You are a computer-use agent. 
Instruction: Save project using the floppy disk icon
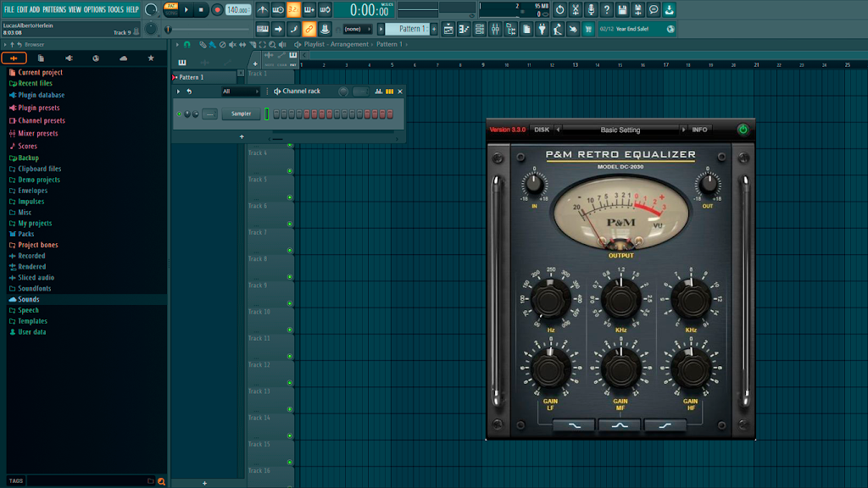tap(622, 9)
